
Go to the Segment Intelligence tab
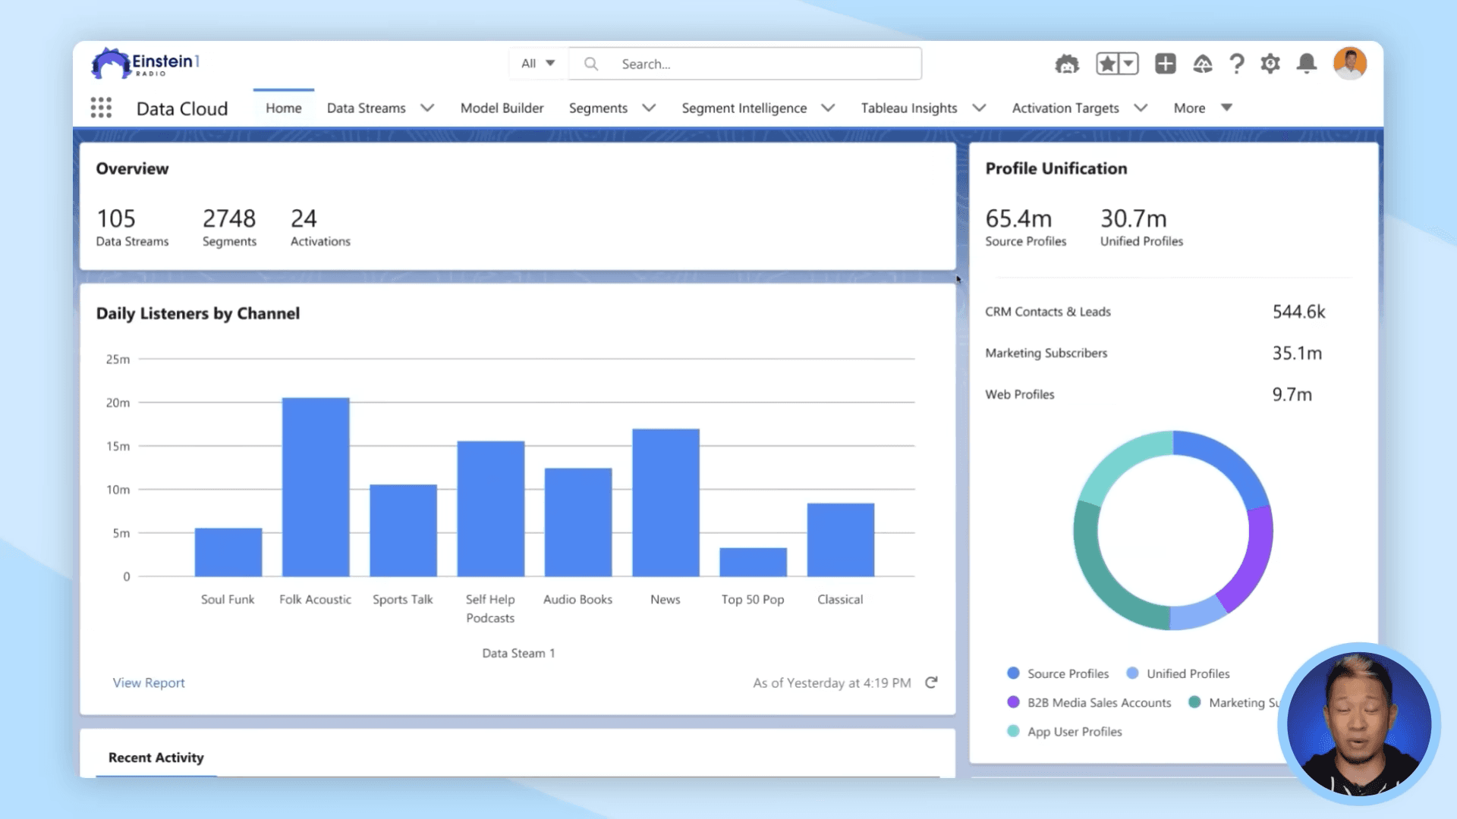[x=744, y=108]
